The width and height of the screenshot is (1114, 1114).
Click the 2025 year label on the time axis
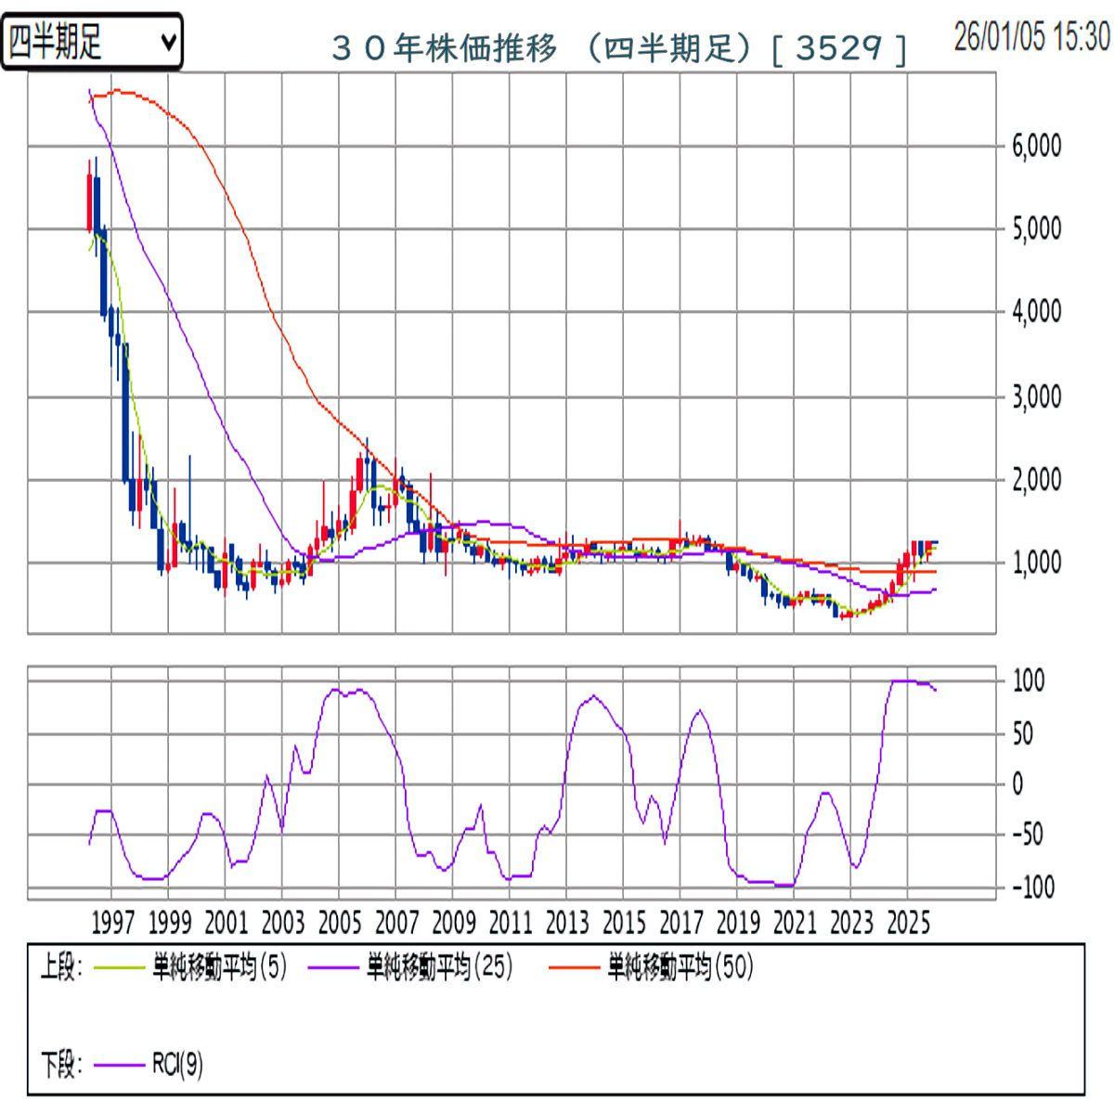[x=908, y=923]
